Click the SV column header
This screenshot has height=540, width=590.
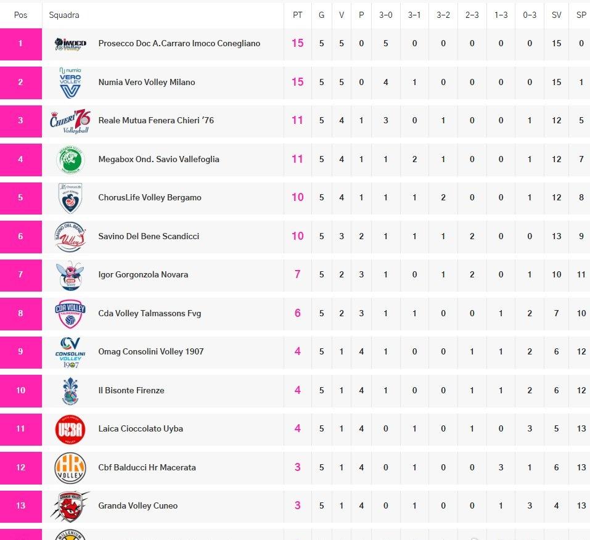557,15
